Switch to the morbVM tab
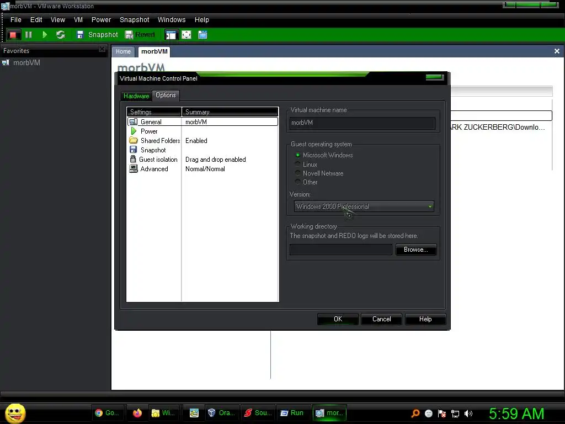 pyautogui.click(x=154, y=51)
